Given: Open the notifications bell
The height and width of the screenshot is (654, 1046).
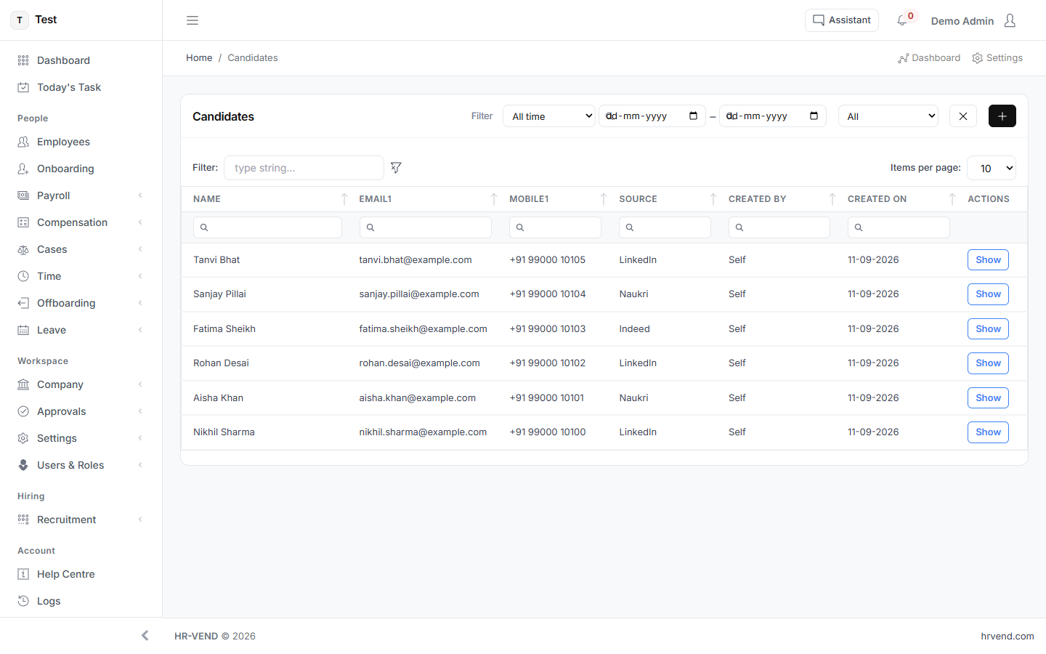Looking at the screenshot, I should [902, 20].
